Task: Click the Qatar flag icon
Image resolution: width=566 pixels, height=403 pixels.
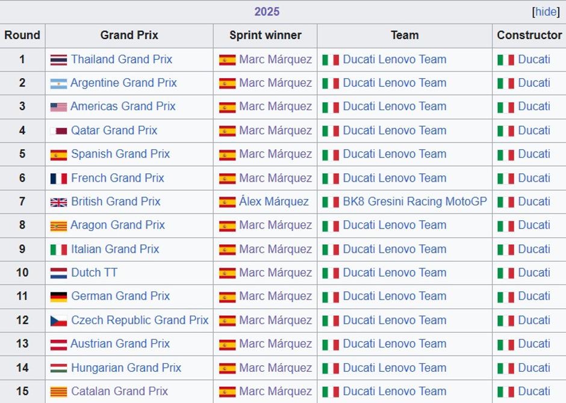Action: tap(58, 131)
